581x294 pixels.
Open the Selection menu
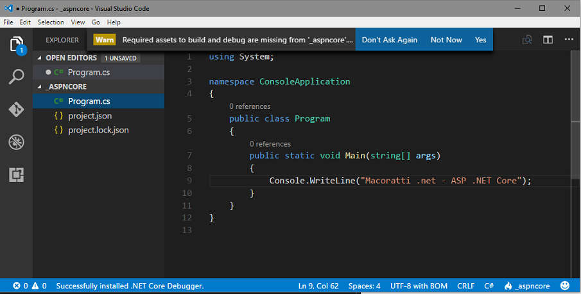[x=51, y=22]
